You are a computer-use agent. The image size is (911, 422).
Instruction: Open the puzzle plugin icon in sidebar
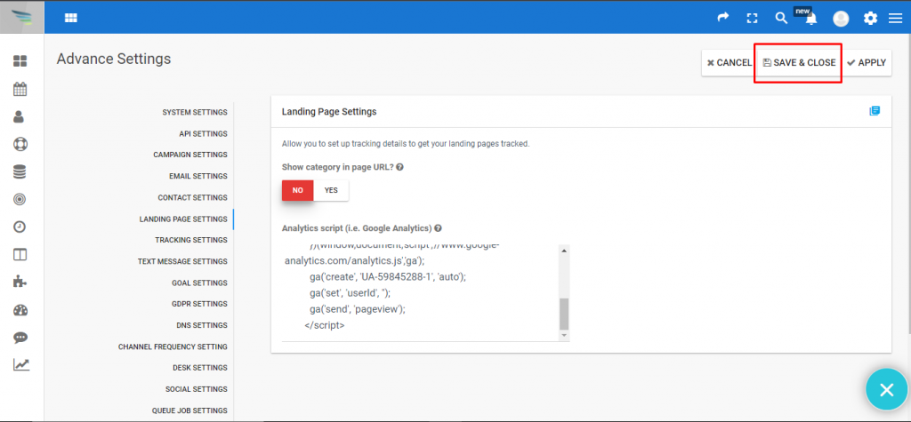(x=20, y=283)
